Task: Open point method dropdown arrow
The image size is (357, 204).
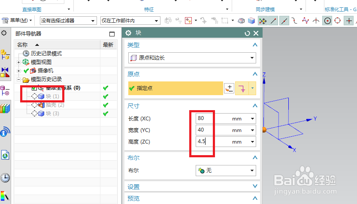Action: pyautogui.click(x=252, y=88)
